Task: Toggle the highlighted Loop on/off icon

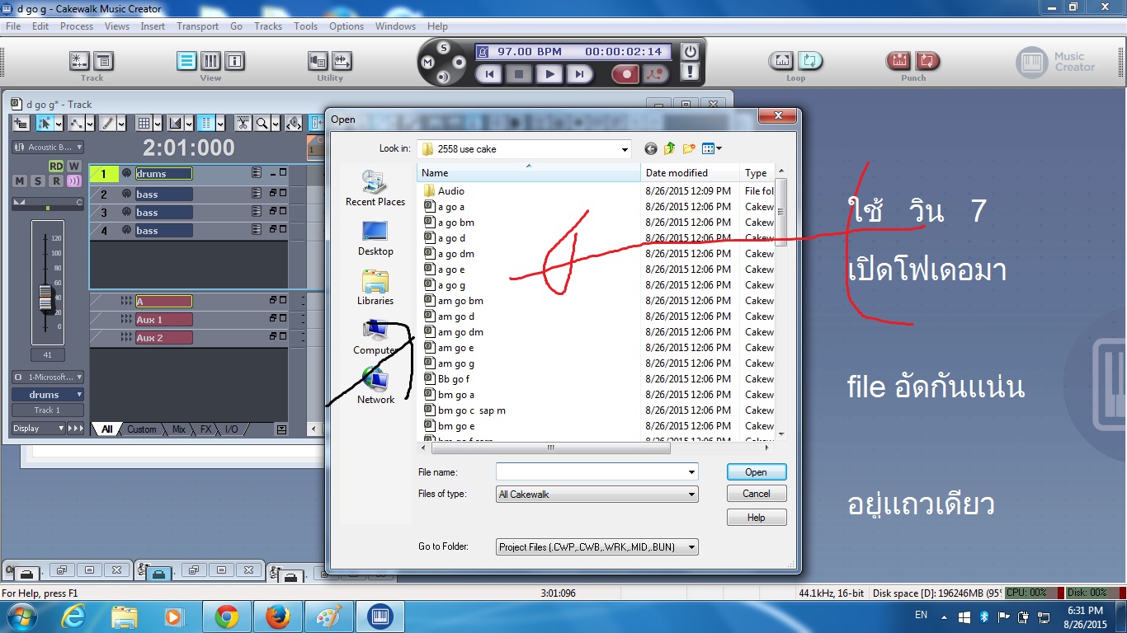Action: point(811,60)
